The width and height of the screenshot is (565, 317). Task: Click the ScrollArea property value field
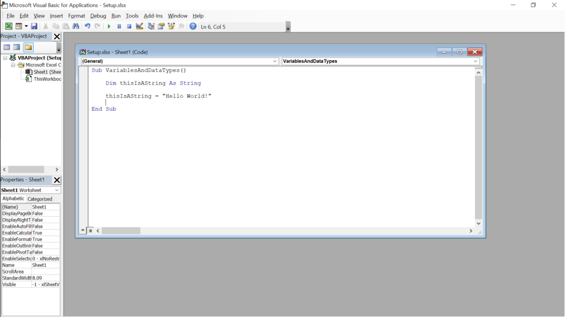click(x=46, y=271)
